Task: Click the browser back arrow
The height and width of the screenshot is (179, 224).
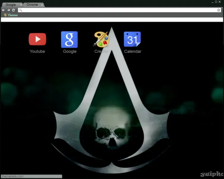Action: 3,10
